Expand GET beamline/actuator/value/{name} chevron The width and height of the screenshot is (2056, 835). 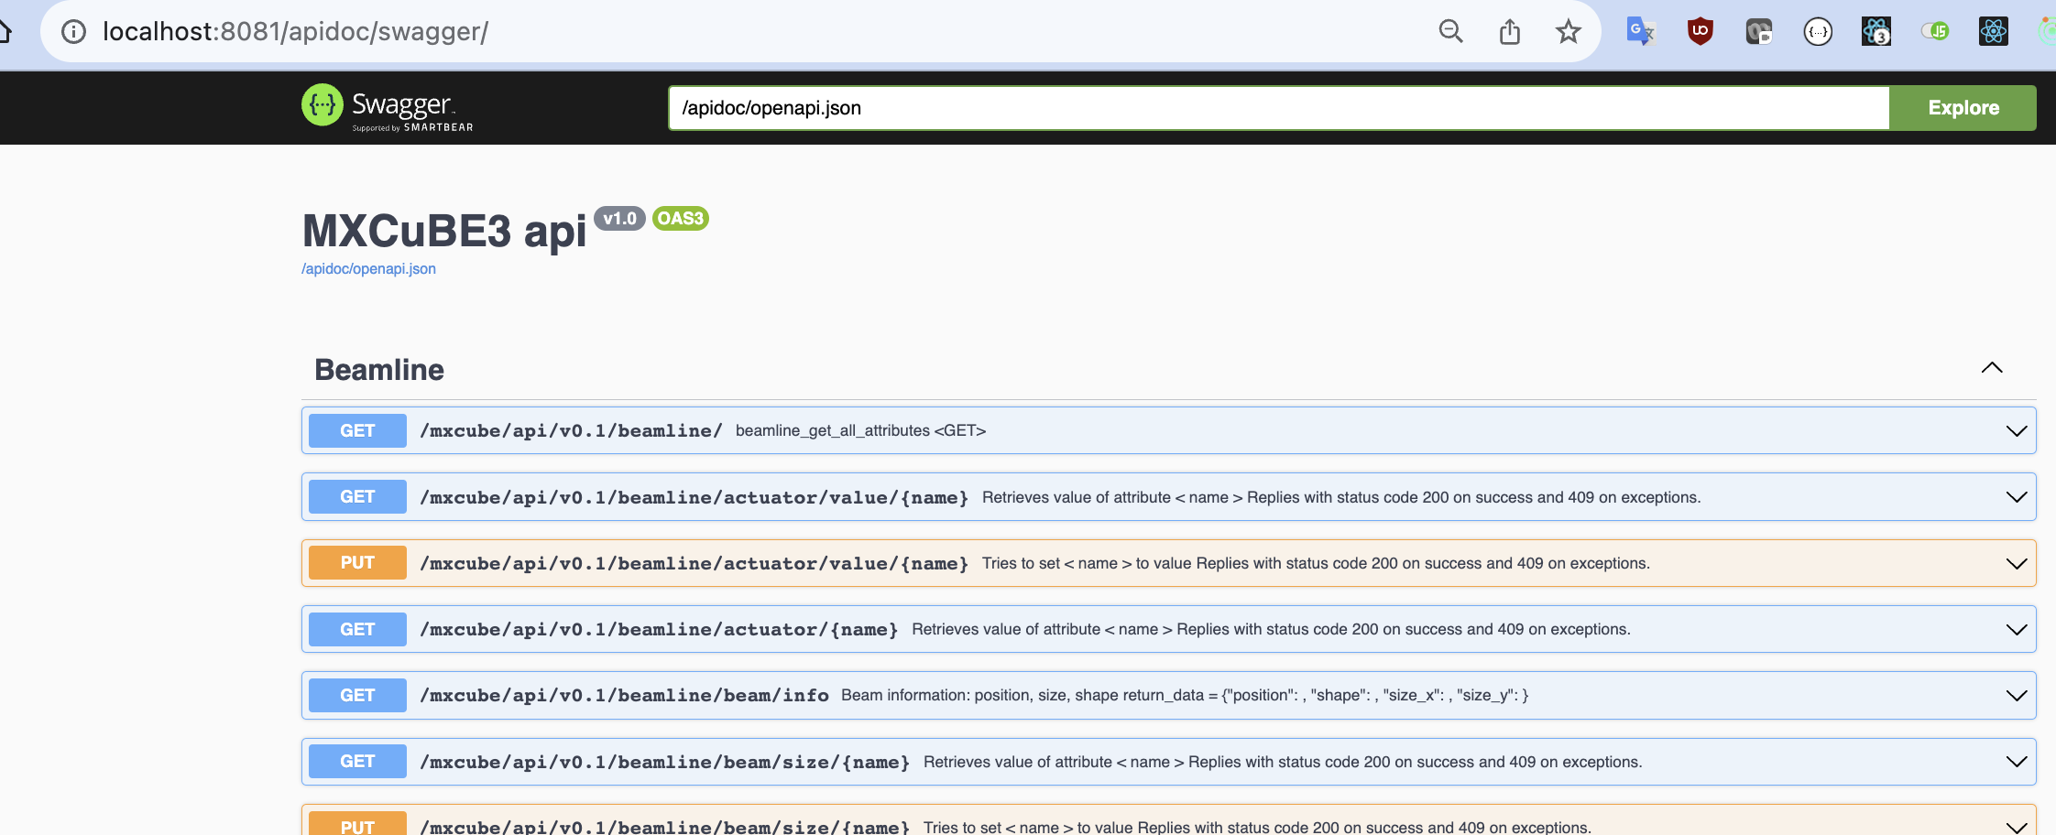2017,497
